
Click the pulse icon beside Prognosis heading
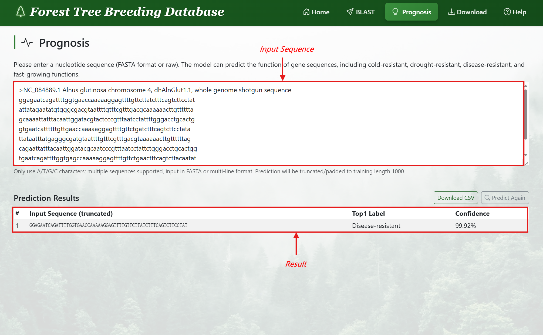coord(27,43)
